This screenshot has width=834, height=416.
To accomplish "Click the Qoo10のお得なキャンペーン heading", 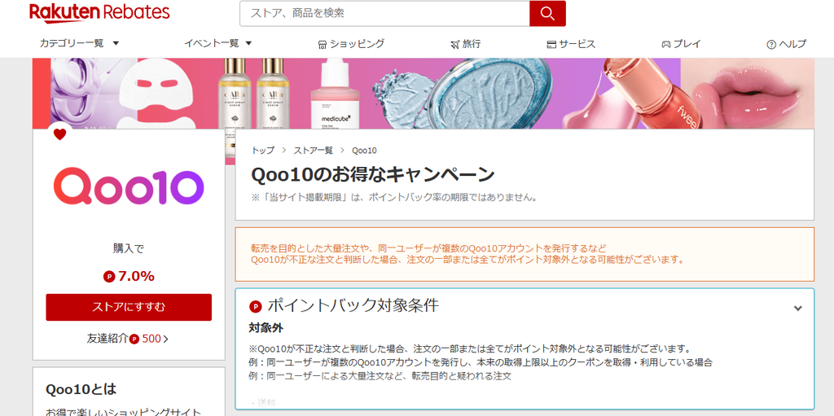I will (x=373, y=174).
